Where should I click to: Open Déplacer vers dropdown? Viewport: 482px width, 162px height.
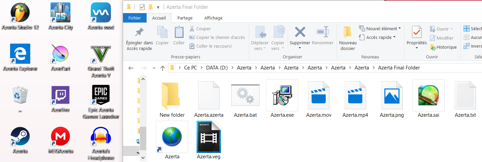(260, 38)
